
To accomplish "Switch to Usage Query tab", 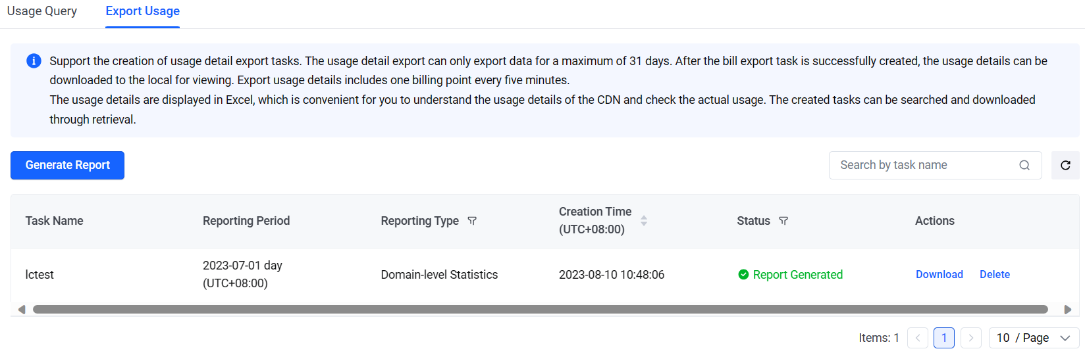I will [42, 11].
